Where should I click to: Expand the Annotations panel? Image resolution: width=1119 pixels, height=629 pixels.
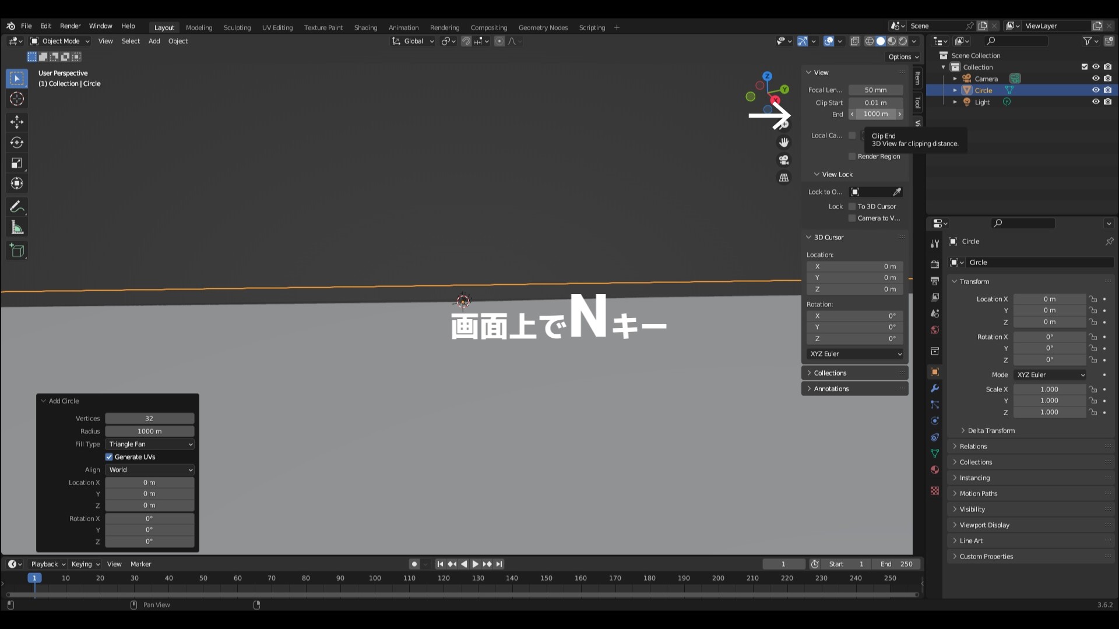click(x=831, y=388)
